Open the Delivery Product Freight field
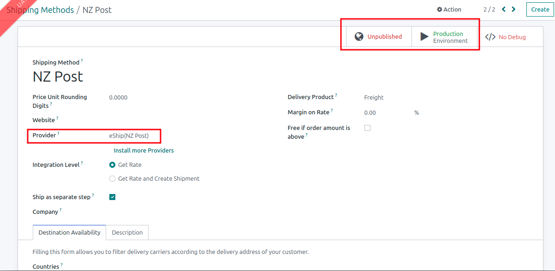Screen dimensions: 555x271 point(374,97)
